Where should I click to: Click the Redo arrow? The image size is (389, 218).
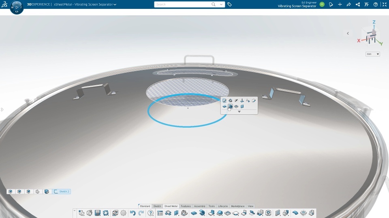(x=141, y=213)
